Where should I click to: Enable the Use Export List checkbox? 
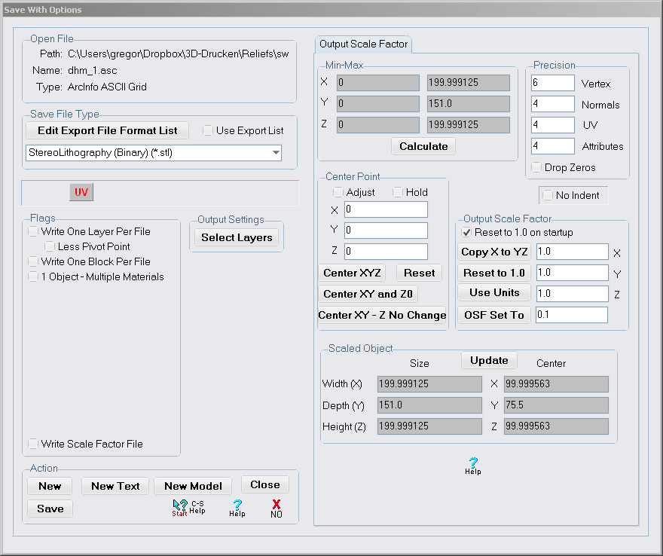[x=207, y=130]
